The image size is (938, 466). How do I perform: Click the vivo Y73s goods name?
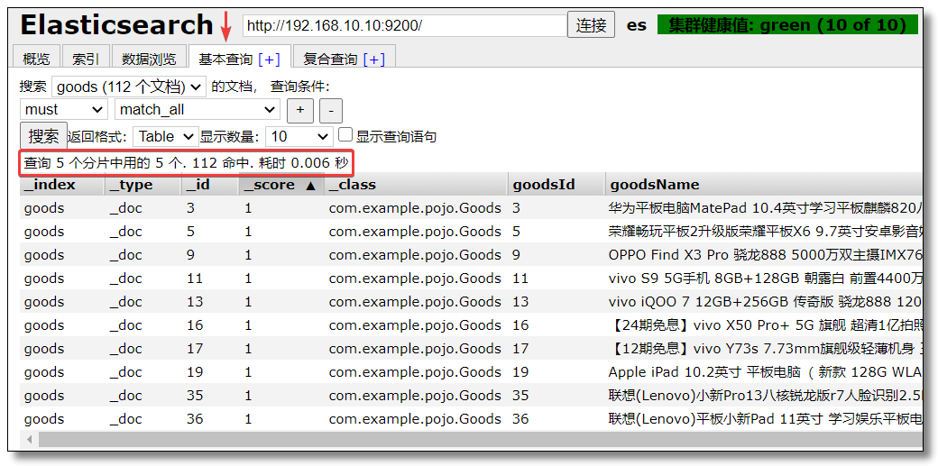[x=765, y=348]
